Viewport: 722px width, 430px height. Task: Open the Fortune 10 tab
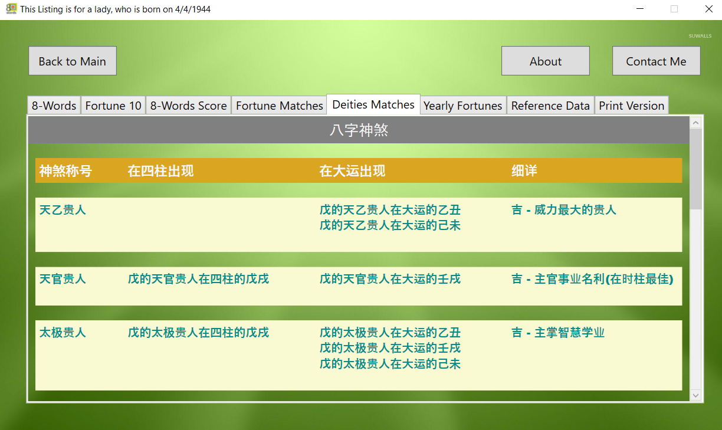(x=113, y=106)
